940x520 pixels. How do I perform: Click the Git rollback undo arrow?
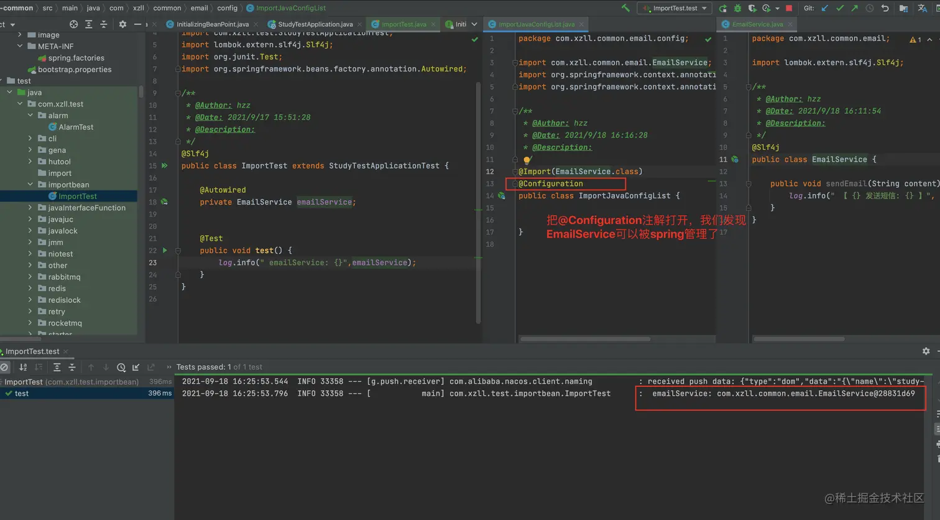pos(885,8)
